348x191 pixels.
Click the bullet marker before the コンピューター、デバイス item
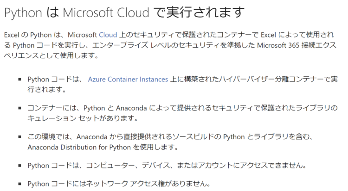coord(20,165)
